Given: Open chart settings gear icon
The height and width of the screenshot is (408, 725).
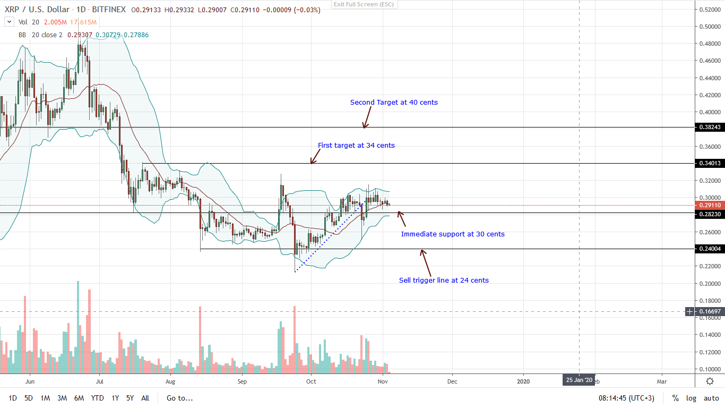Looking at the screenshot, I should pos(710,381).
